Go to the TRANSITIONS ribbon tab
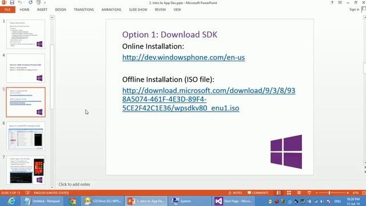Image resolution: width=366 pixels, height=206 pixels. pos(83,10)
